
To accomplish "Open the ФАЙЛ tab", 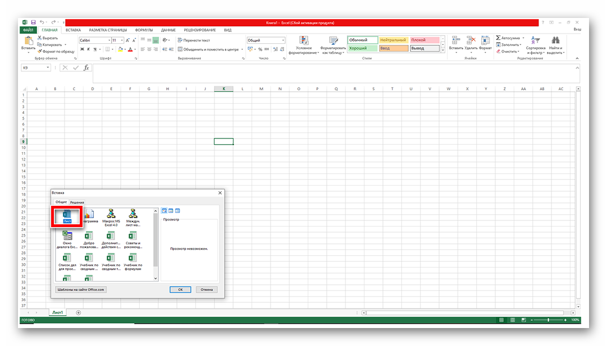I will tap(28, 30).
